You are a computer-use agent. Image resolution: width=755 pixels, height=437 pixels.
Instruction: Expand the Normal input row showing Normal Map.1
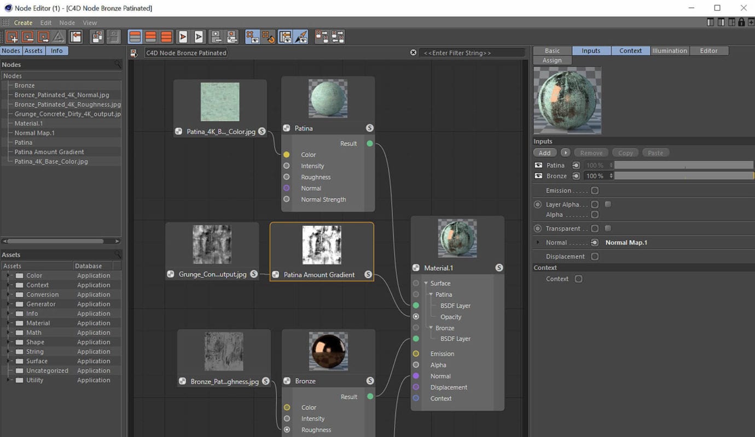(537, 242)
